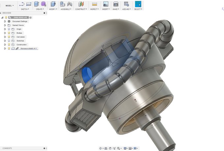Toggle the Origin visibility bulb
224x151 pixels.
(9, 29)
